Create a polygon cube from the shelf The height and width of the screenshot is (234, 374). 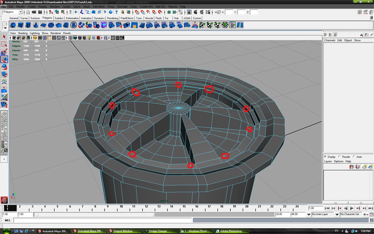click(21, 25)
